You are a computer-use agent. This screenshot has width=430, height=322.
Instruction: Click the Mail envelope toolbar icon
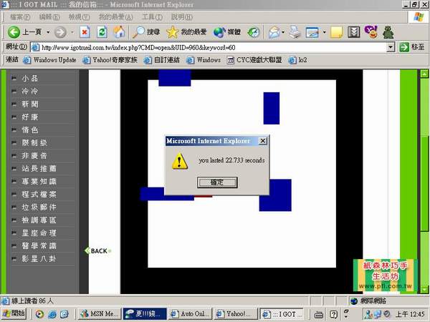point(273,32)
